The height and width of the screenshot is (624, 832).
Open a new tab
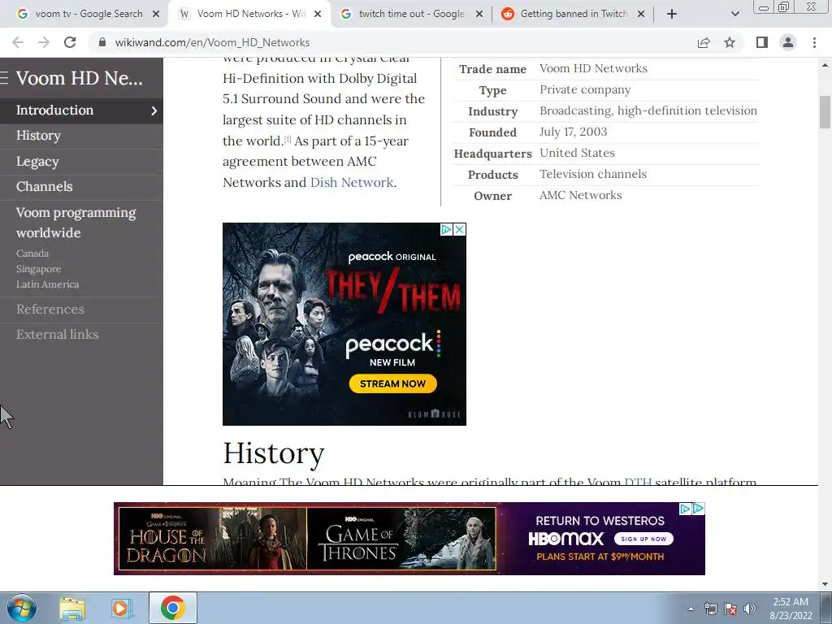click(x=672, y=14)
